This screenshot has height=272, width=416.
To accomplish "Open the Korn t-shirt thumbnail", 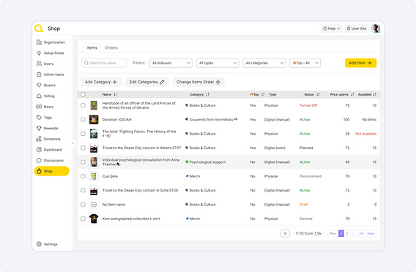I will [94, 219].
